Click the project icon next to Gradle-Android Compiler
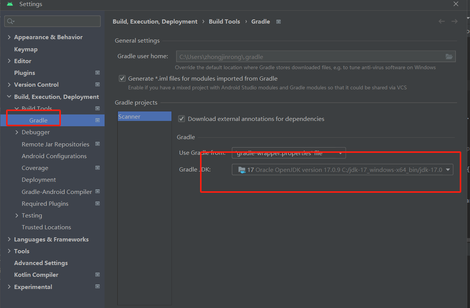The height and width of the screenshot is (308, 470). click(x=97, y=192)
